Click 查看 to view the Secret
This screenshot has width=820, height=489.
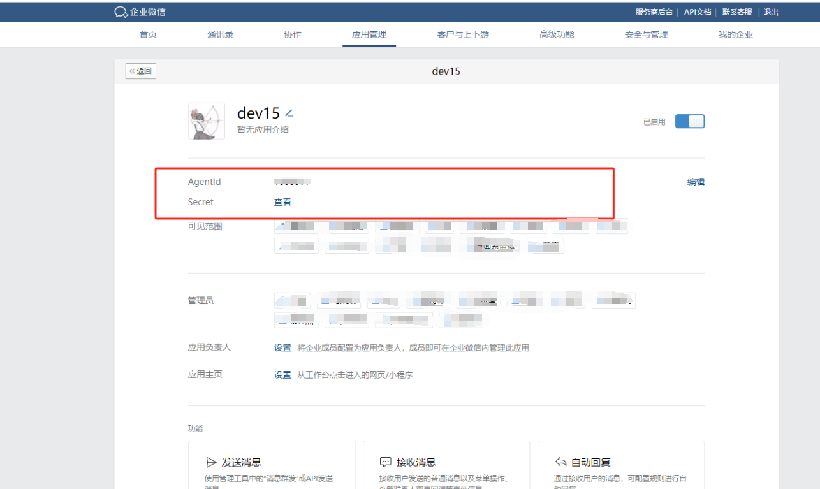pos(282,202)
